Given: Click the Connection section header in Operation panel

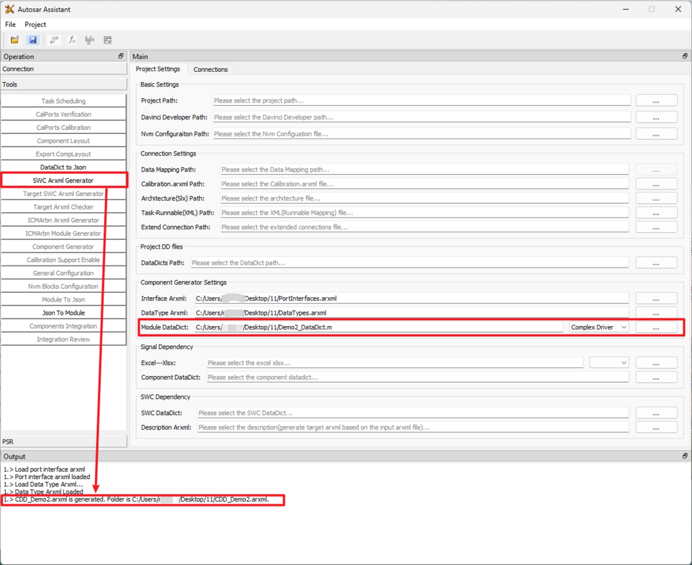Looking at the screenshot, I should coord(64,69).
